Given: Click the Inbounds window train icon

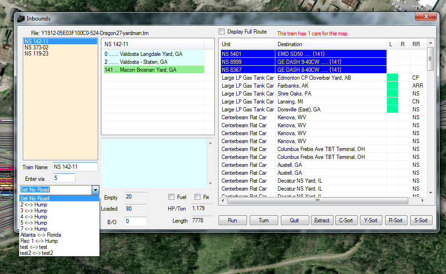Looking at the screenshot, I should click(21, 19).
